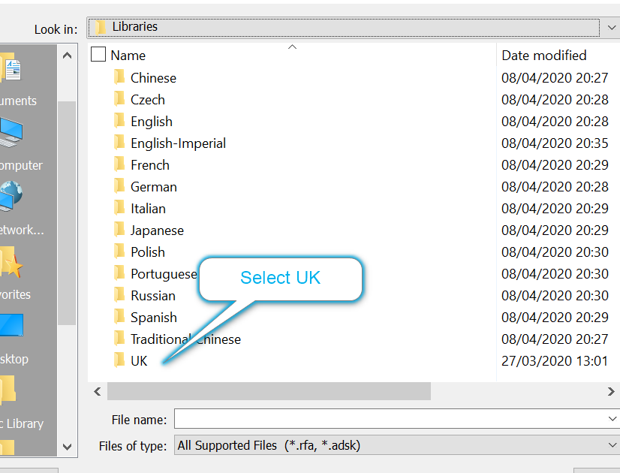620x473 pixels.
Task: Select the UK folder name
Action: [x=139, y=360]
